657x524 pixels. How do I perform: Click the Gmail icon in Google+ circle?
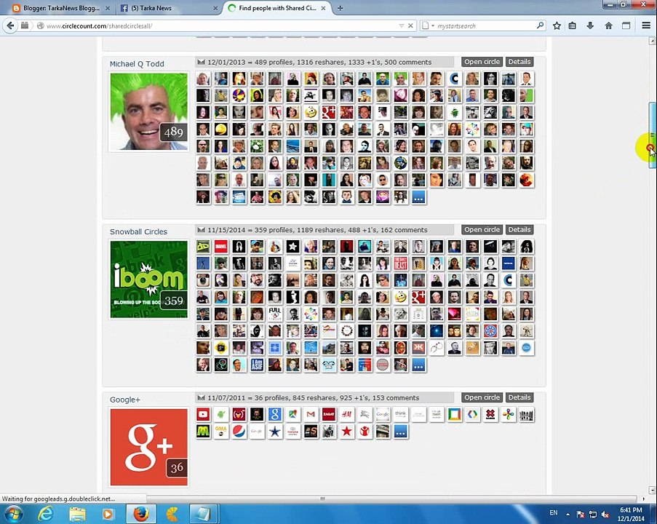tap(311, 415)
